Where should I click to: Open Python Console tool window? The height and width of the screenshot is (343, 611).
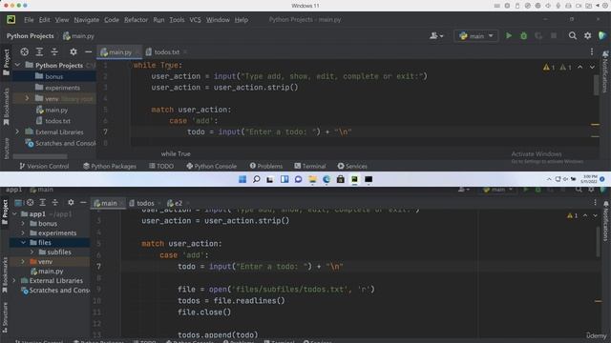click(x=211, y=166)
